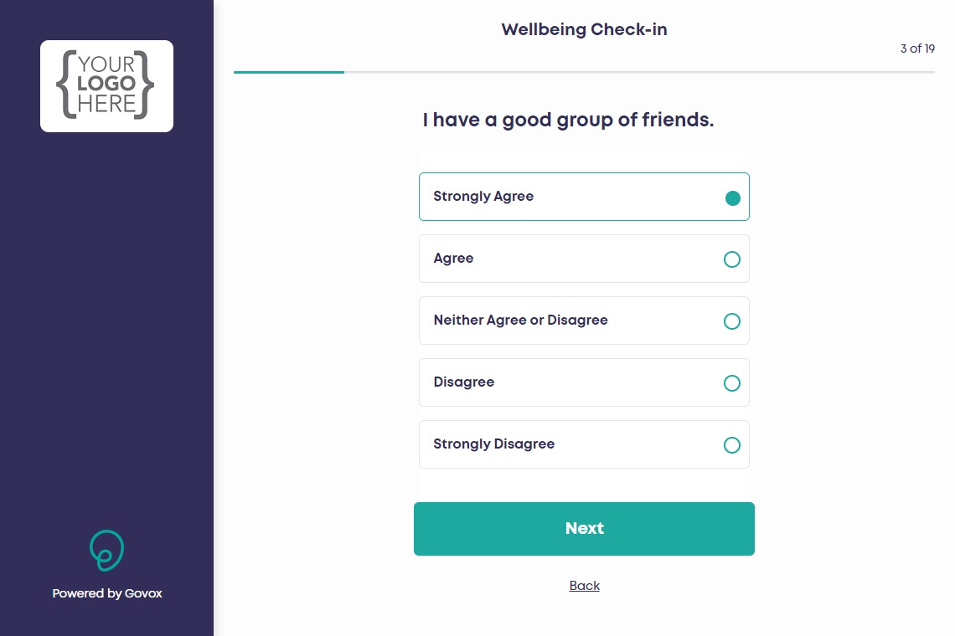Click the 3 of 19 page counter
The width and height of the screenshot is (955, 636).
click(917, 49)
